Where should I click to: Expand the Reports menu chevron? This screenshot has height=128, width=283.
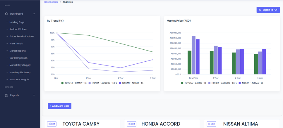(x=34, y=95)
